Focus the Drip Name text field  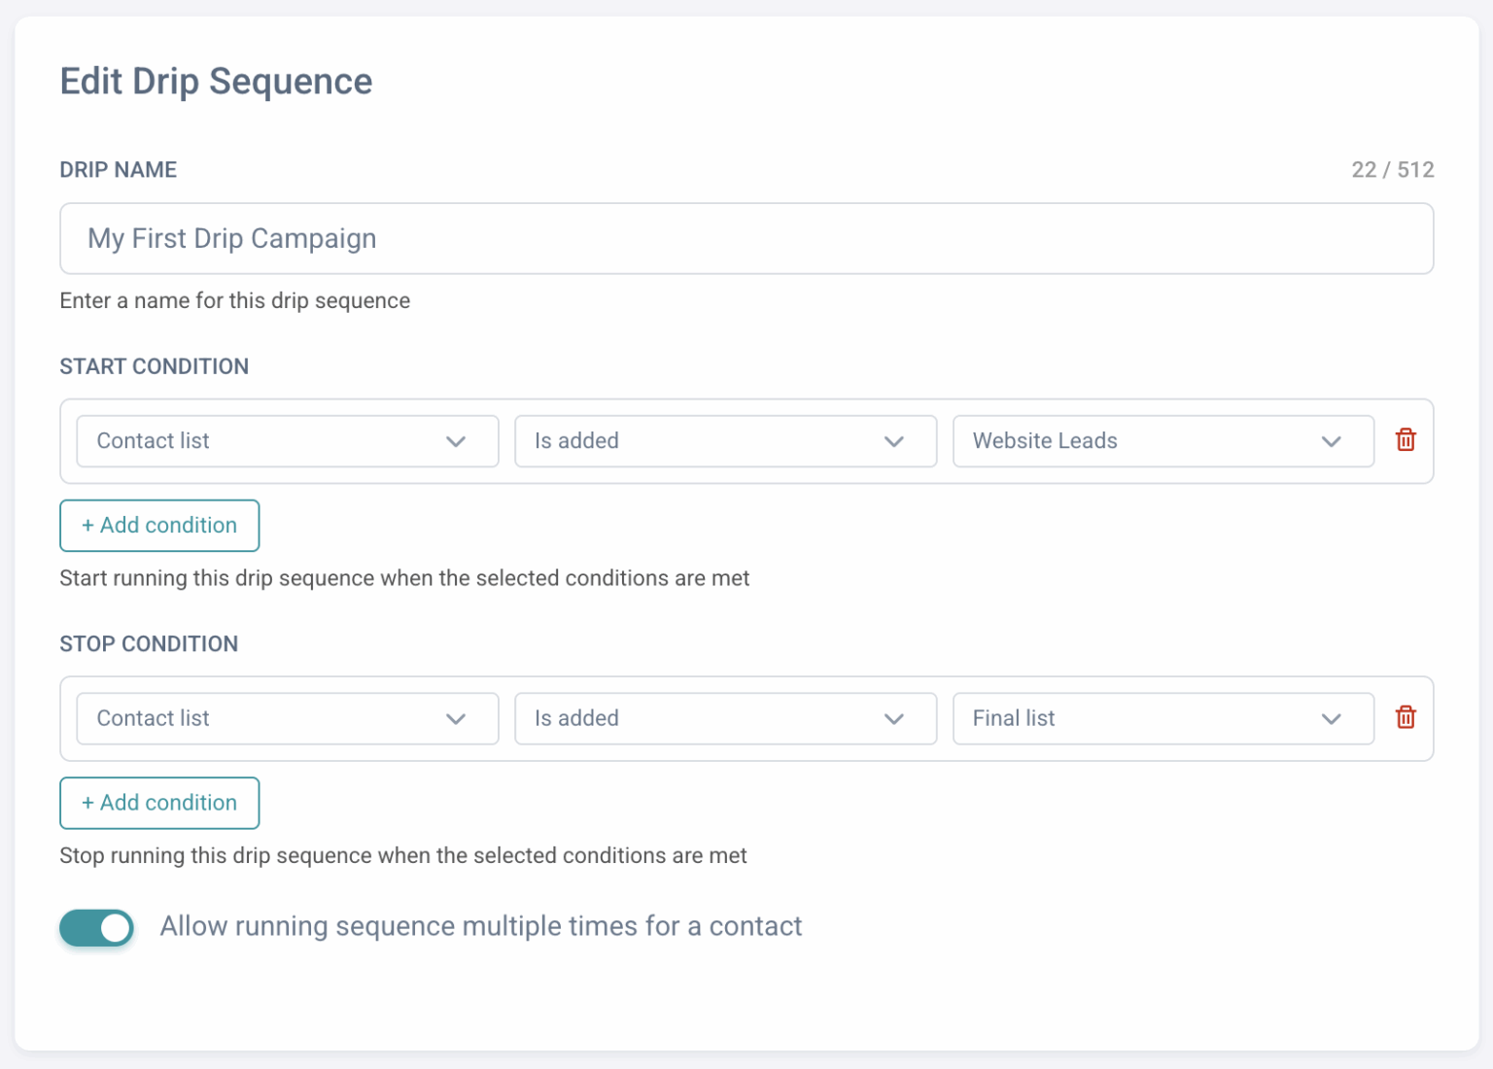point(746,239)
